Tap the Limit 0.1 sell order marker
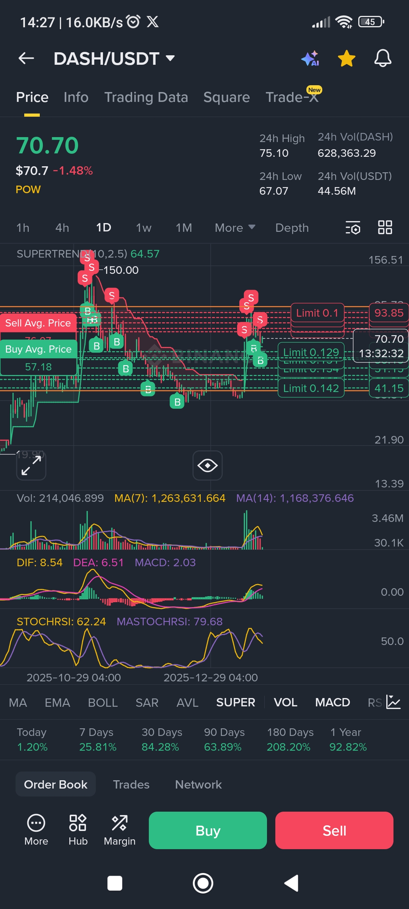Viewport: 409px width, 909px height. (x=317, y=313)
